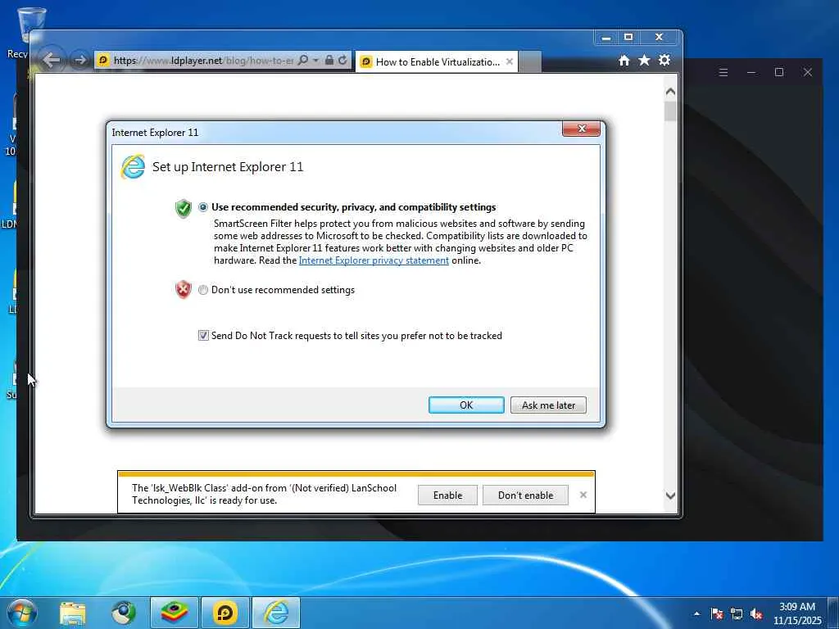Open Favorites with the star icon
The width and height of the screenshot is (839, 629).
tap(644, 61)
